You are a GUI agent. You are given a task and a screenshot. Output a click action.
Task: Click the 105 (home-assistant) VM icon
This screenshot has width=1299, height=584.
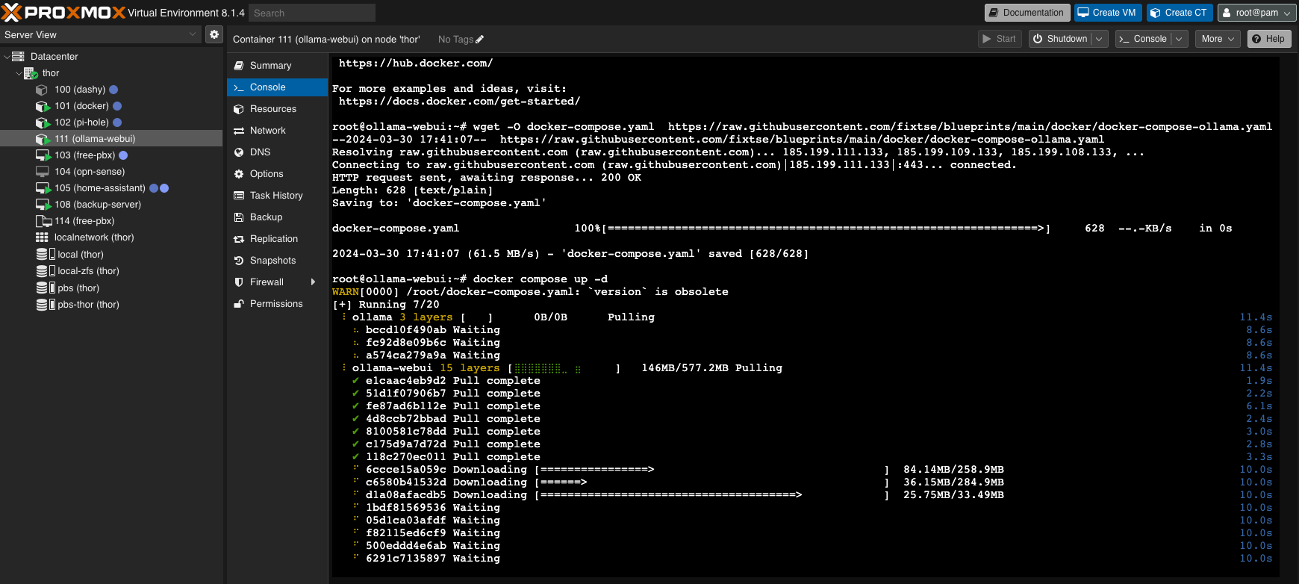43,188
